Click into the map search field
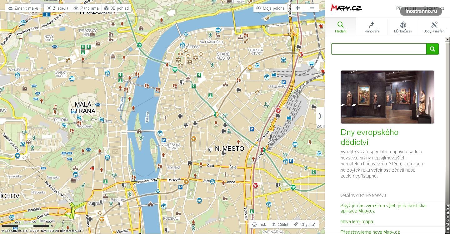This screenshot has height=234, width=450. pos(378,49)
